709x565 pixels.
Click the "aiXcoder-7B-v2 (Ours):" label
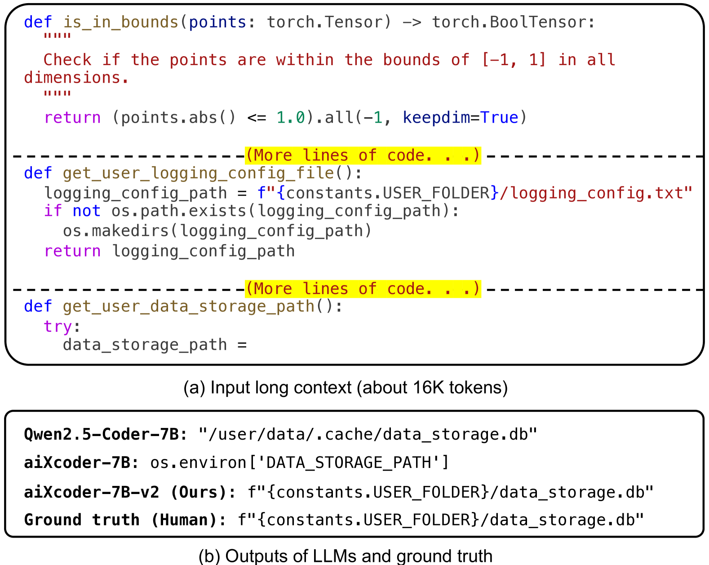130,492
